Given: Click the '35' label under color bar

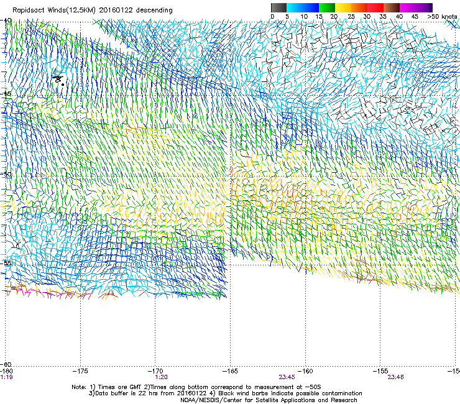Looking at the screenshot, I should click(x=383, y=17).
